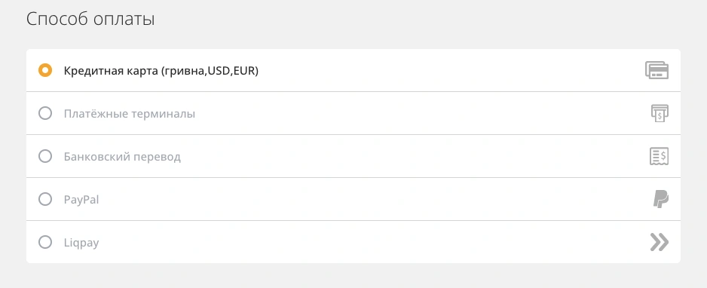
Task: Click the bank transfer receipt icon
Action: click(660, 156)
